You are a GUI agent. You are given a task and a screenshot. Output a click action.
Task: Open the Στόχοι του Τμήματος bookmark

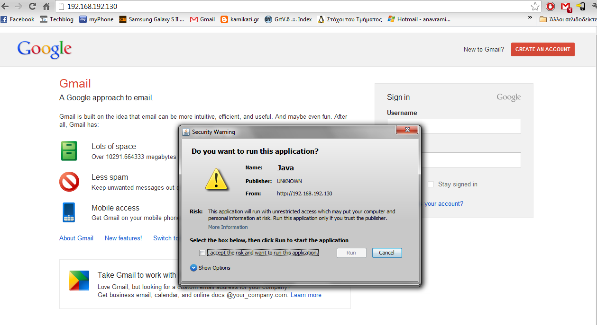[349, 19]
